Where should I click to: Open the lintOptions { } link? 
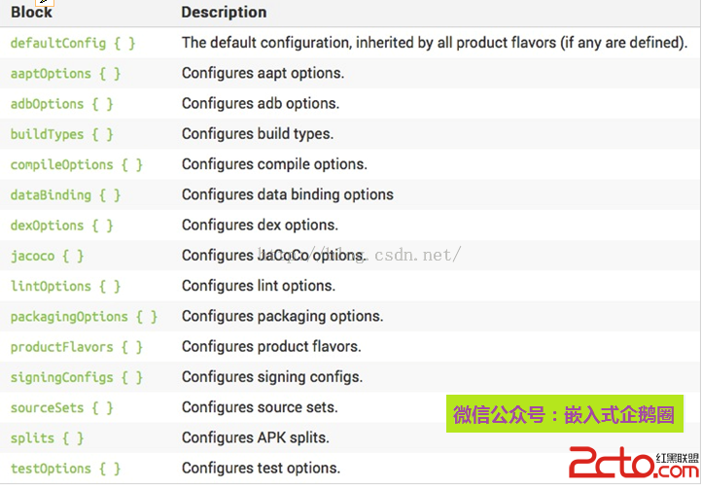point(65,287)
